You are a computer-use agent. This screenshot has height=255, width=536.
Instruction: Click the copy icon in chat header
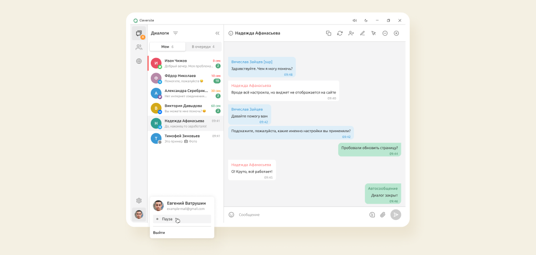329,33
